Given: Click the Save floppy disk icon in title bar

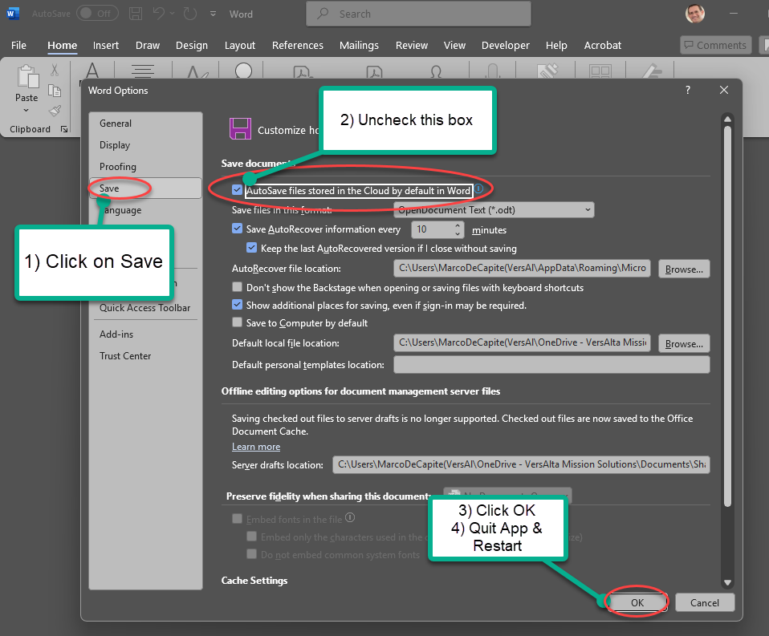Looking at the screenshot, I should pyautogui.click(x=136, y=13).
